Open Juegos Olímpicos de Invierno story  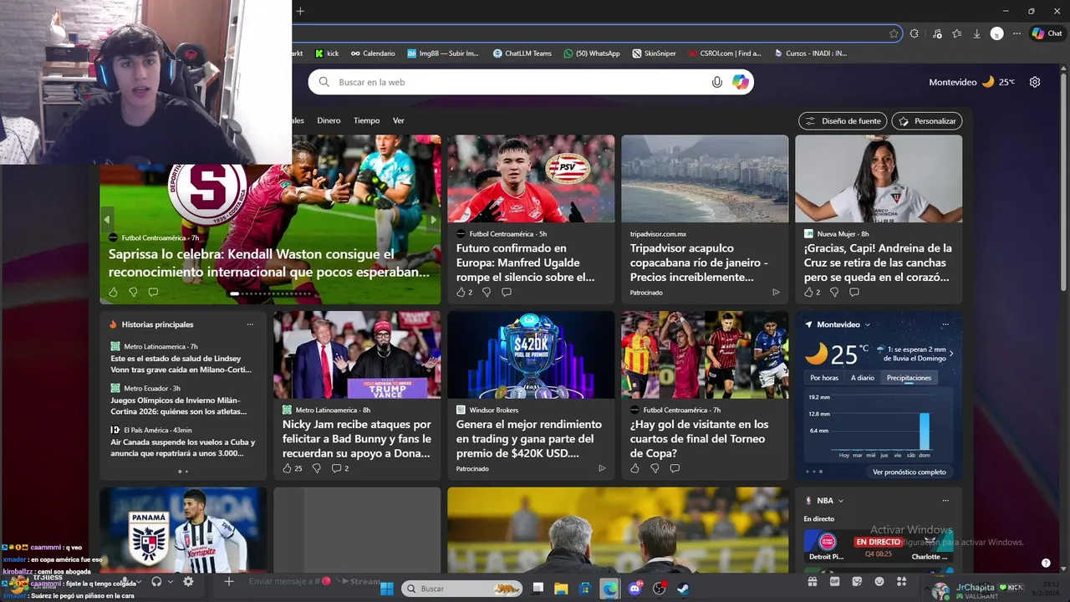pos(179,406)
